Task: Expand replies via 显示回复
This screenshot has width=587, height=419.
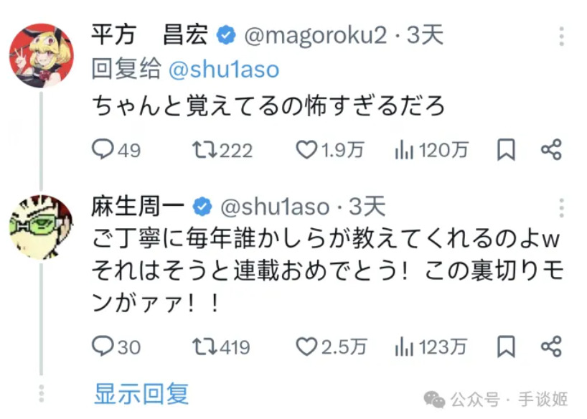Action: click(141, 393)
